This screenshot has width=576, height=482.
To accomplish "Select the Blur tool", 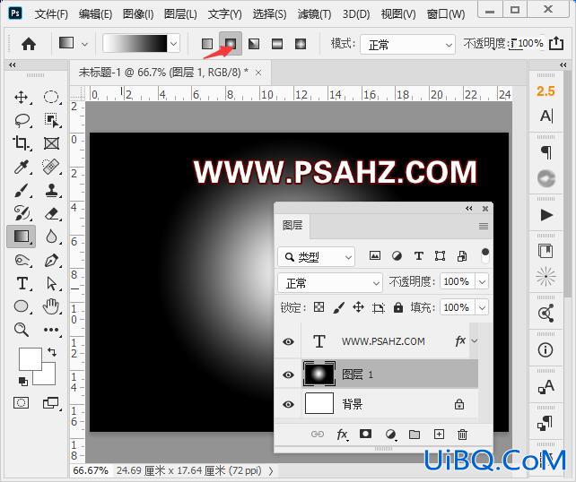I will click(51, 237).
